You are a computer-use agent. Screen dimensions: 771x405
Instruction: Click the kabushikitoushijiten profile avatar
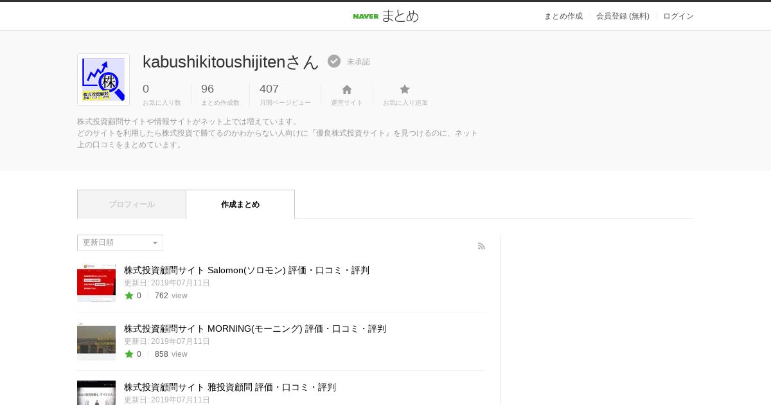click(x=103, y=80)
